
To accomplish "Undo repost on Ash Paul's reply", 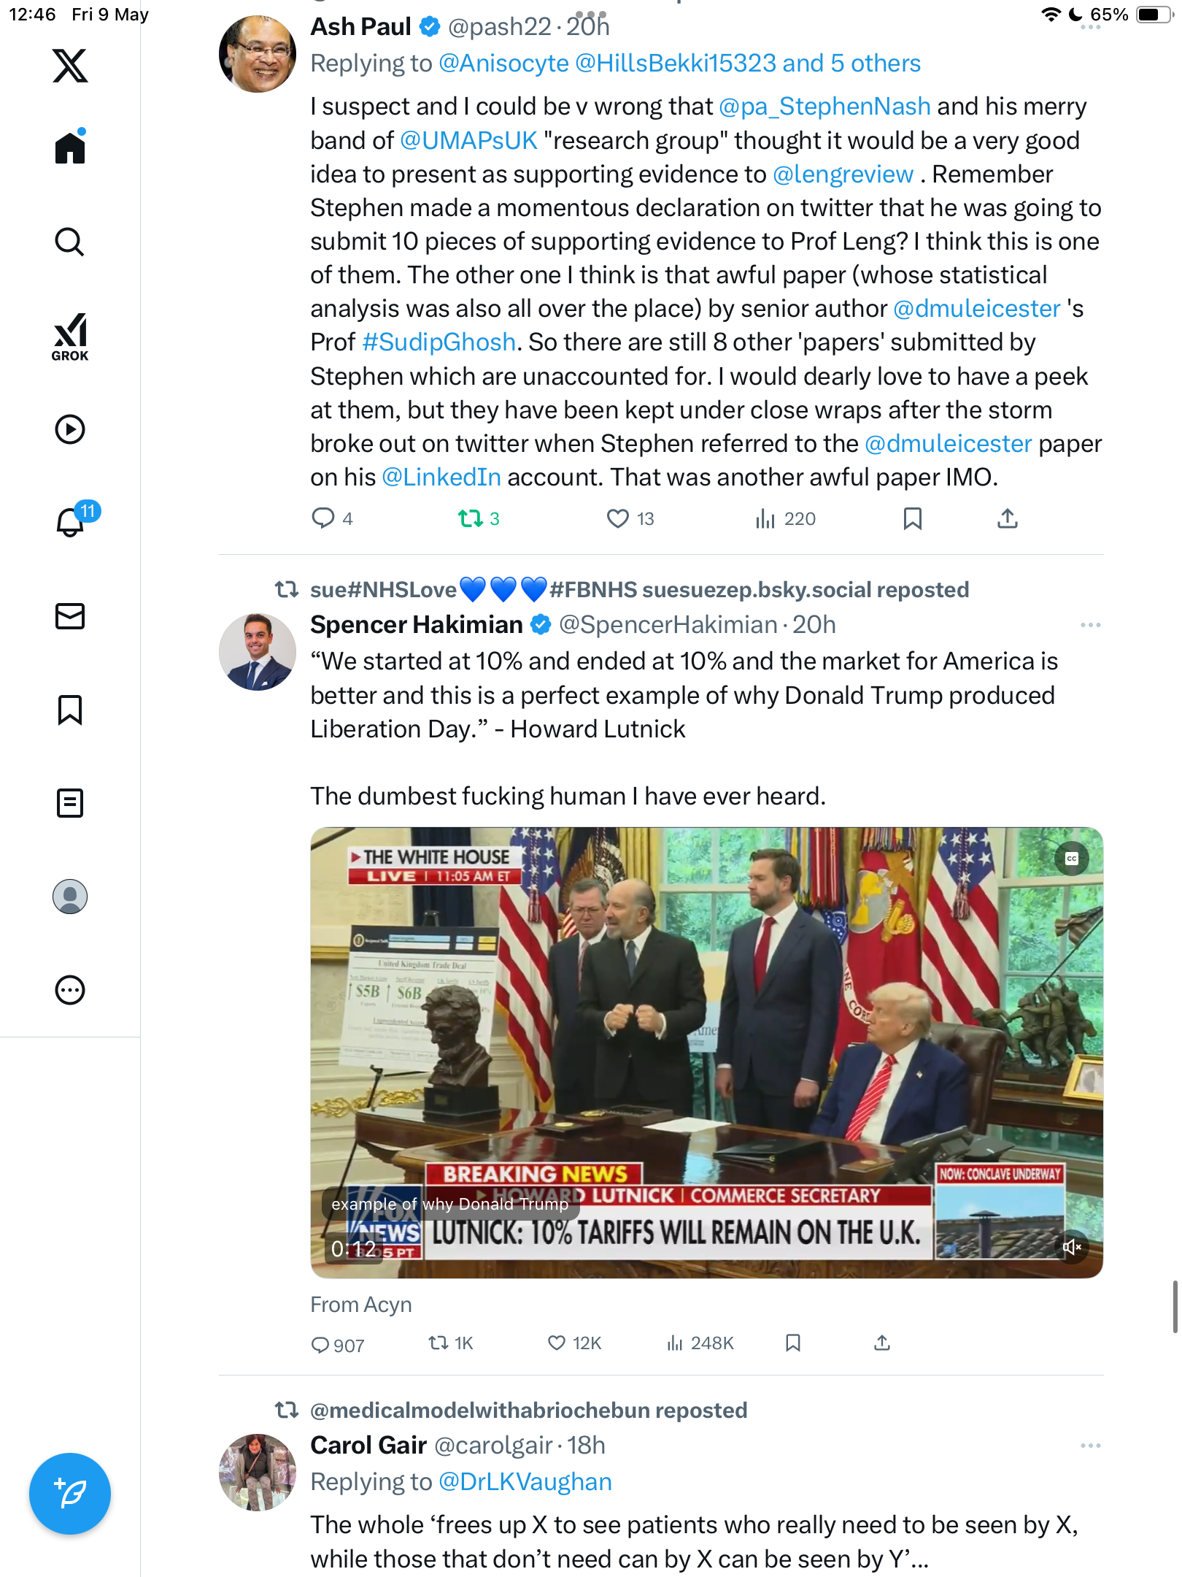I will click(479, 518).
